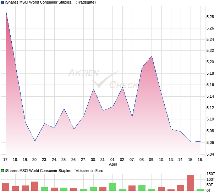This screenshot has width=220, height=194.
Task: Click the tallest red volume bar on the 15th
Action: [191, 183]
